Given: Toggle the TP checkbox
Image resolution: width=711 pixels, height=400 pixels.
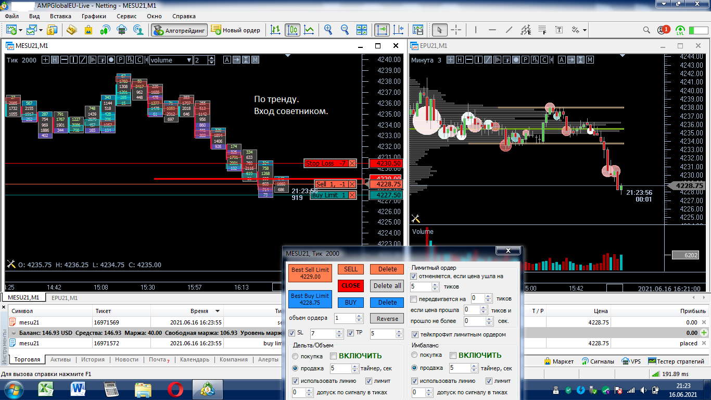Looking at the screenshot, I should click(351, 333).
